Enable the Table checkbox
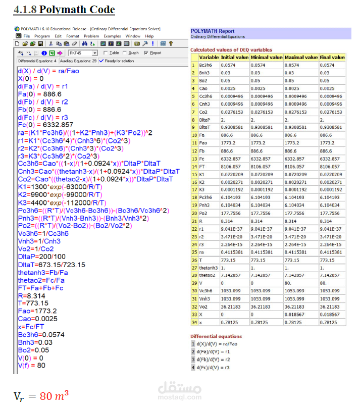 106,53
